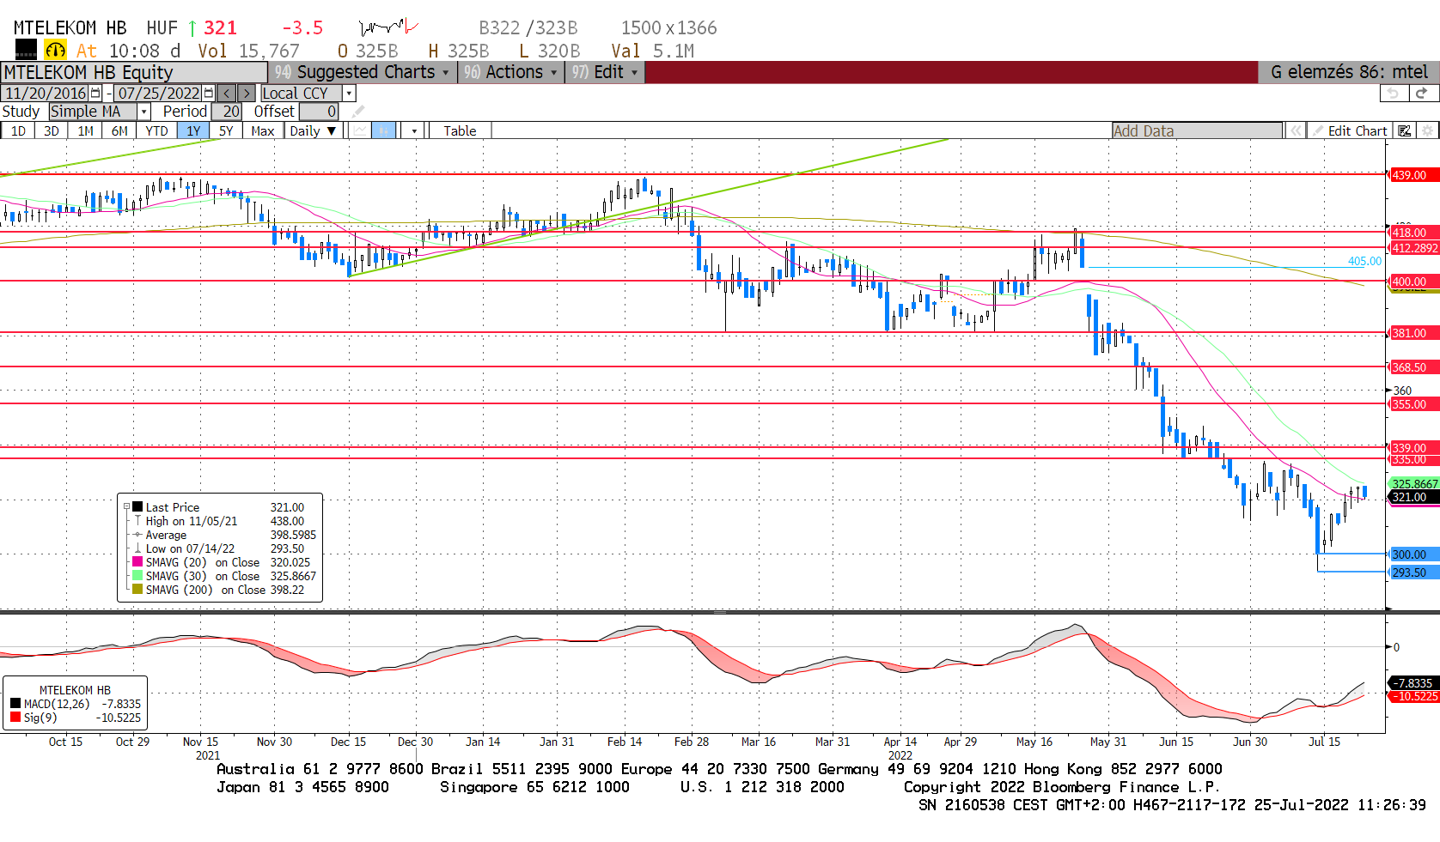This screenshot has height=842, width=1440.
Task: Select the 1D range tab
Action: point(18,130)
